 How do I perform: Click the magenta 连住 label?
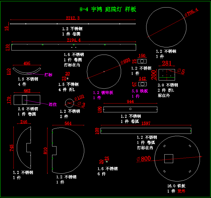click(x=53, y=105)
